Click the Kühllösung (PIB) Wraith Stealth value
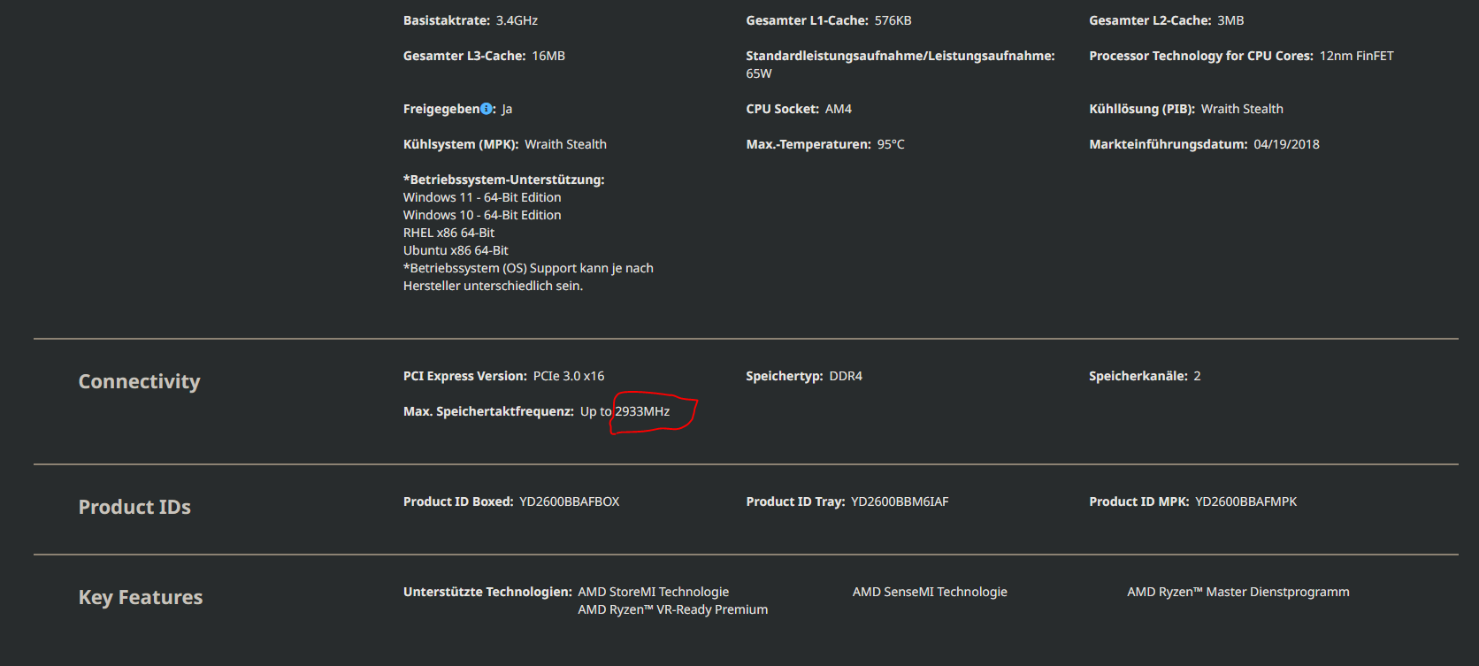 coord(1242,109)
